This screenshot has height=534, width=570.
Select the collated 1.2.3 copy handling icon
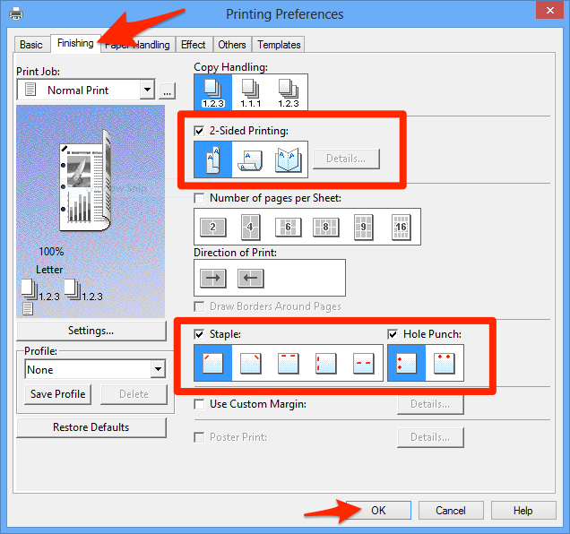point(213,92)
